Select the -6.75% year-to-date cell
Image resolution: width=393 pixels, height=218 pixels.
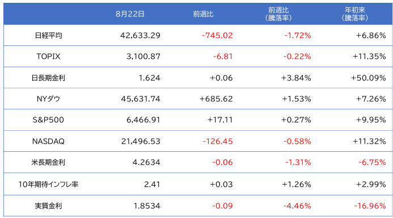(372, 163)
